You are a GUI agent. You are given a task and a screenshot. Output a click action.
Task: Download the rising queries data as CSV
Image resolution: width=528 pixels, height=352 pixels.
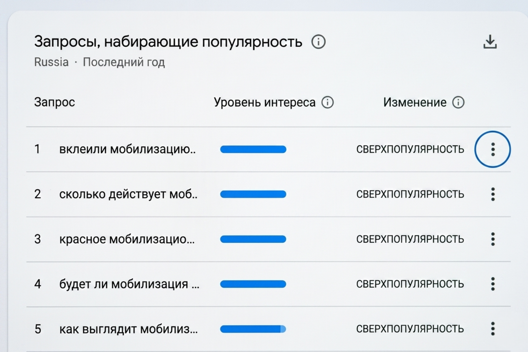[490, 42]
